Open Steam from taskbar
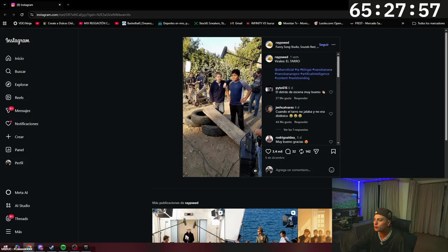Viewport: 448px width, 252px height. point(51,247)
